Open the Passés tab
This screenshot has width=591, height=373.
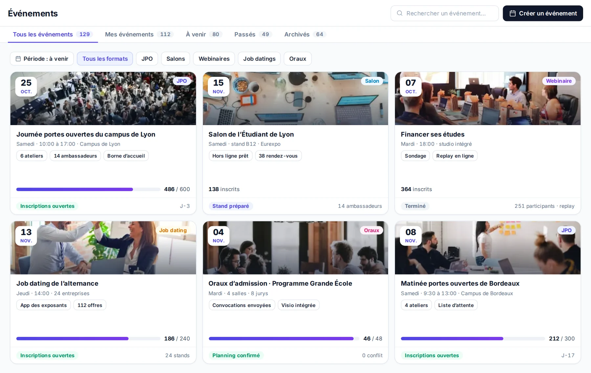click(x=253, y=34)
